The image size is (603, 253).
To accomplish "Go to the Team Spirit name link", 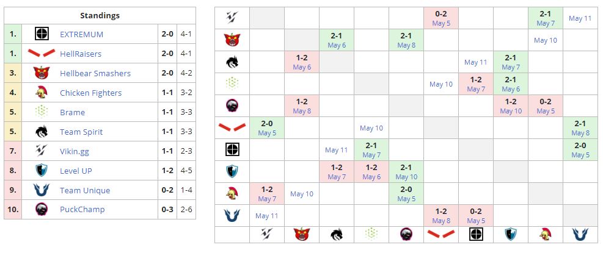I will (81, 132).
